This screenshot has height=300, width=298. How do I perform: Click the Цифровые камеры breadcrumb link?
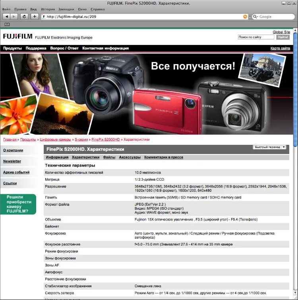click(55, 140)
